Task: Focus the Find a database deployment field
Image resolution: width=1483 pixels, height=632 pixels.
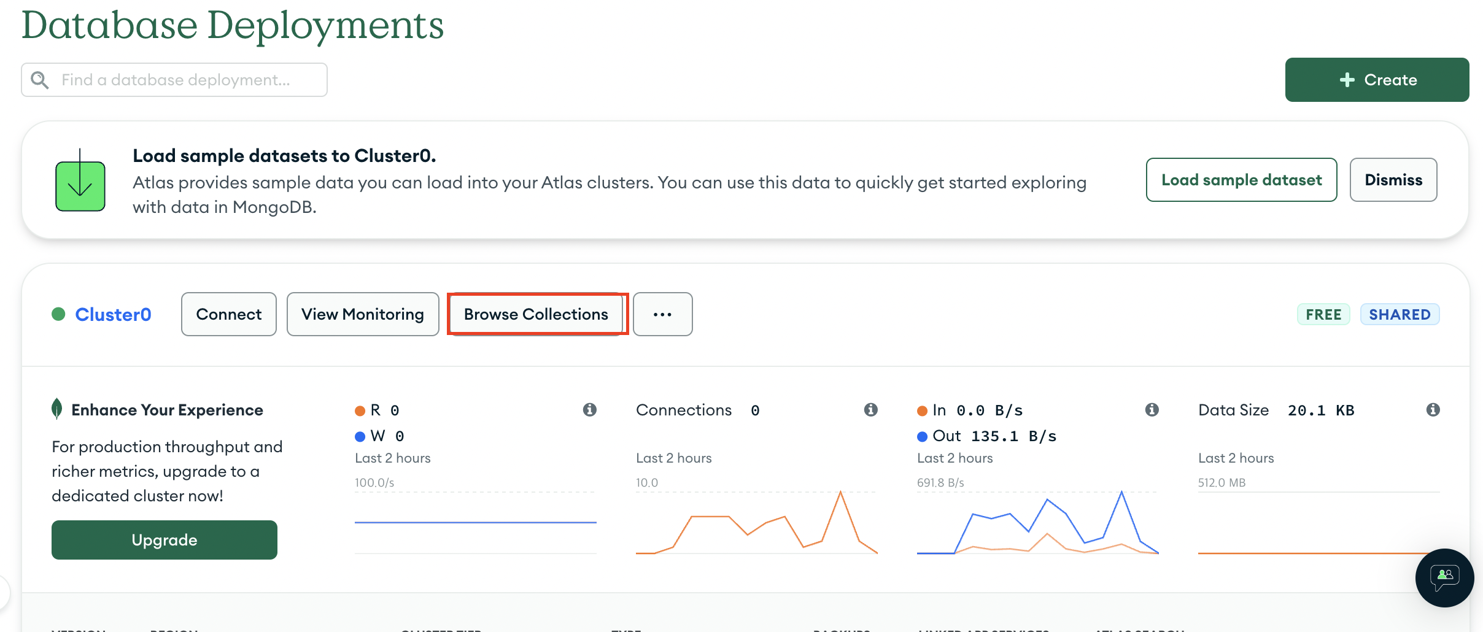Action: tap(174, 80)
